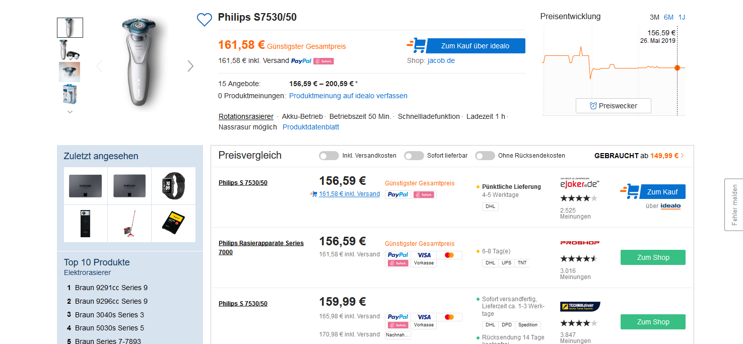Click the orange price chart data point
Image resolution: width=743 pixels, height=344 pixels.
(677, 67)
